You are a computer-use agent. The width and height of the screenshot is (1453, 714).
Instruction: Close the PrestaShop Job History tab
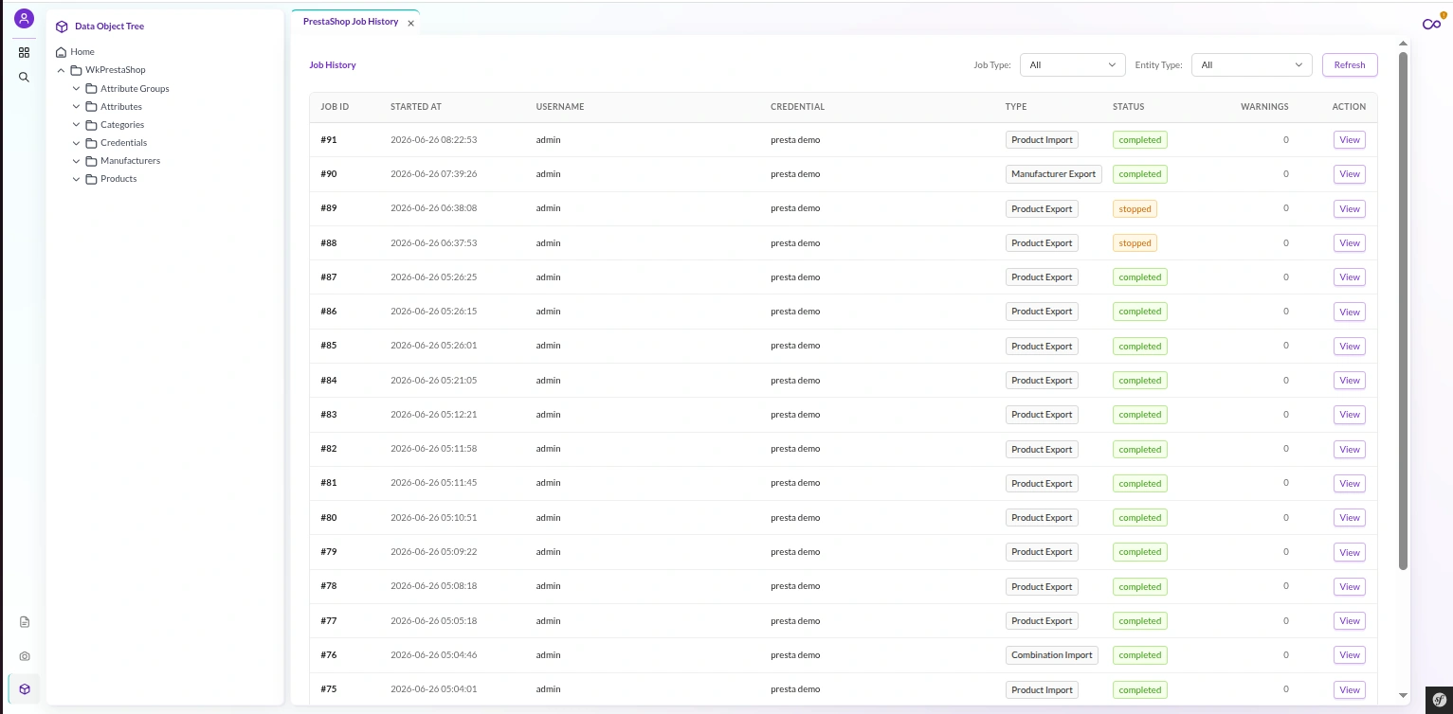pyautogui.click(x=410, y=24)
